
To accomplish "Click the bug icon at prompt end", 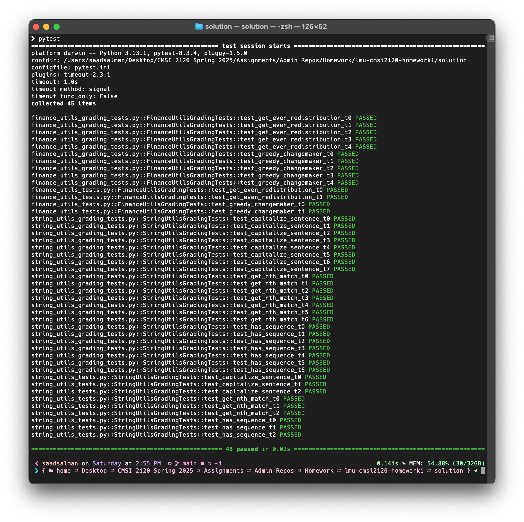I will click(x=476, y=471).
